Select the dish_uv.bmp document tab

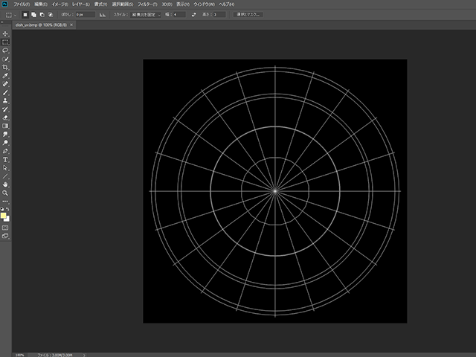tap(41, 25)
